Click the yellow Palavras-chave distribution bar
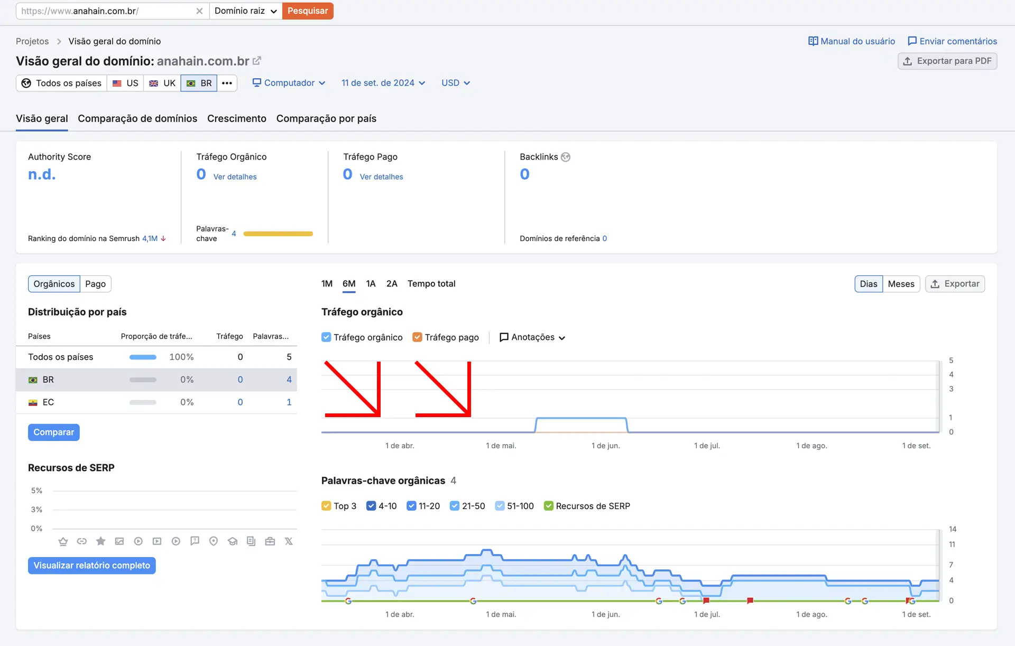 pos(278,234)
